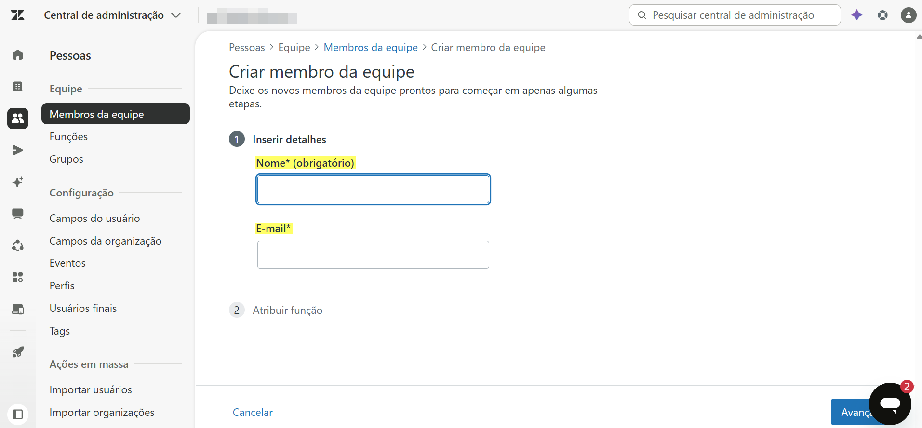
Task: Click the Zendesk logo icon
Action: [x=18, y=15]
